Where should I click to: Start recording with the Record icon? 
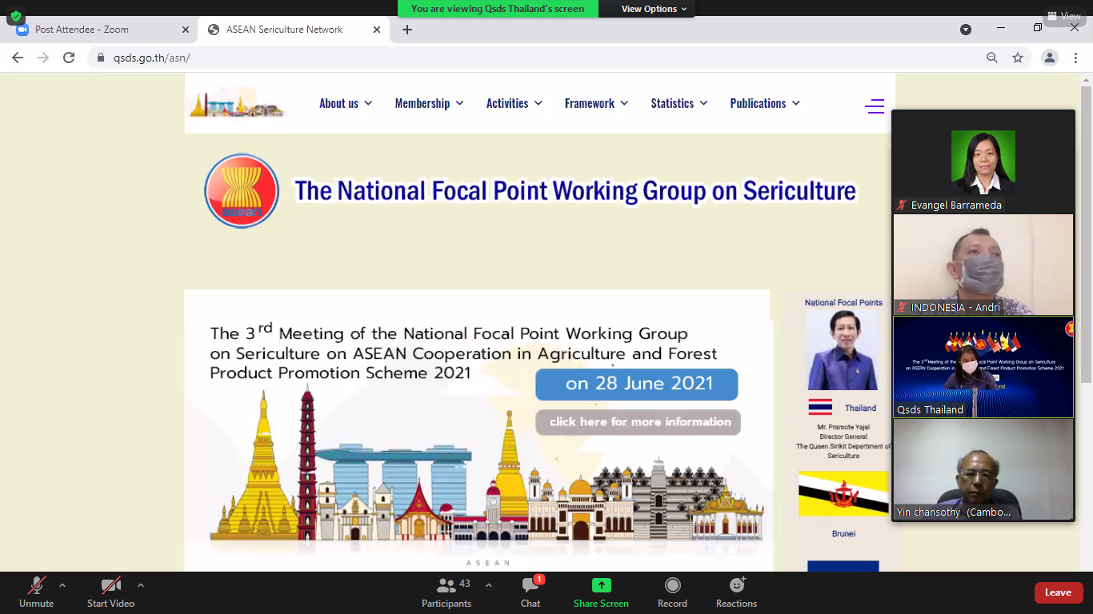[x=673, y=585]
